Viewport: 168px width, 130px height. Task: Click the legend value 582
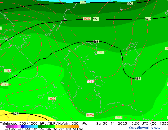point(69,129)
